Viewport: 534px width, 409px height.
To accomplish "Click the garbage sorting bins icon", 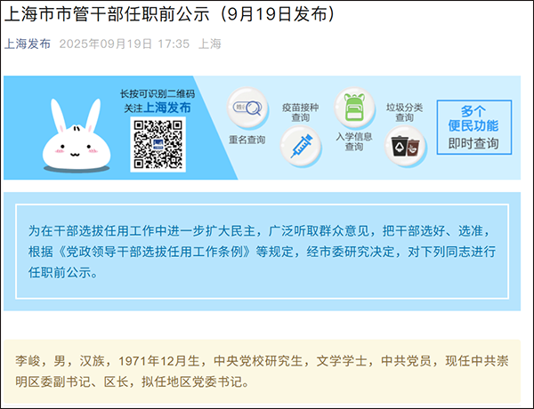I will (405, 146).
